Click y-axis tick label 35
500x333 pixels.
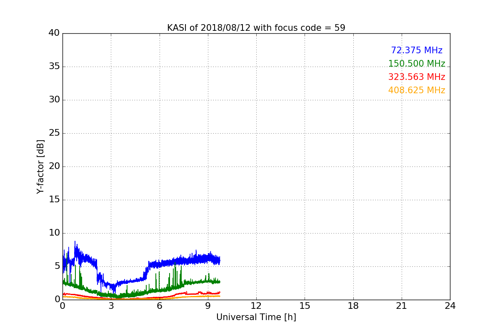tap(54, 67)
